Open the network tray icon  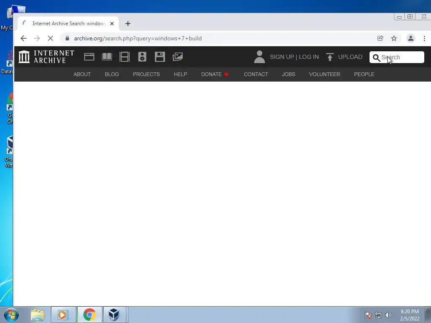pos(378,315)
